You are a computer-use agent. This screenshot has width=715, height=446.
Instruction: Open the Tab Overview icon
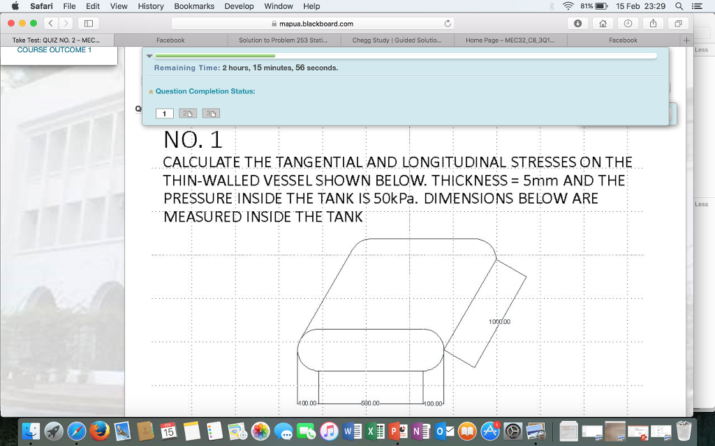click(678, 23)
